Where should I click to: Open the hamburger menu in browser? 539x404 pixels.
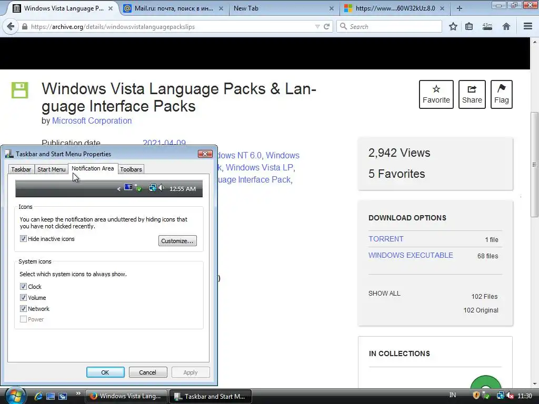(x=527, y=26)
